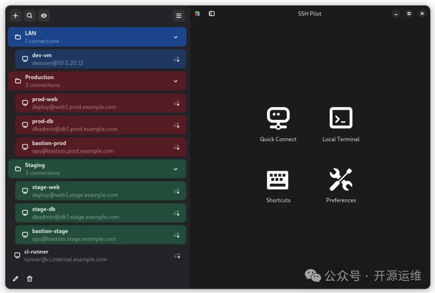This screenshot has width=435, height=293.
Task: Click the trash delete icon at bottom
Action: (x=29, y=278)
